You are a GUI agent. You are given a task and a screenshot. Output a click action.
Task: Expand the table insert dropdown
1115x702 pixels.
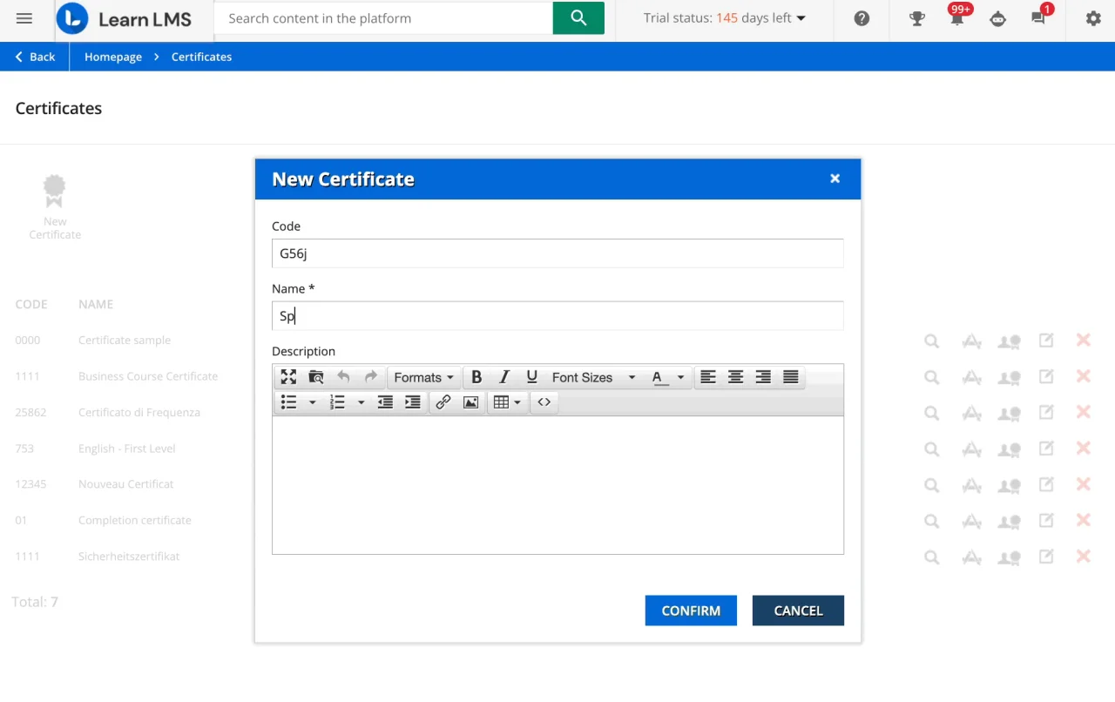(507, 402)
